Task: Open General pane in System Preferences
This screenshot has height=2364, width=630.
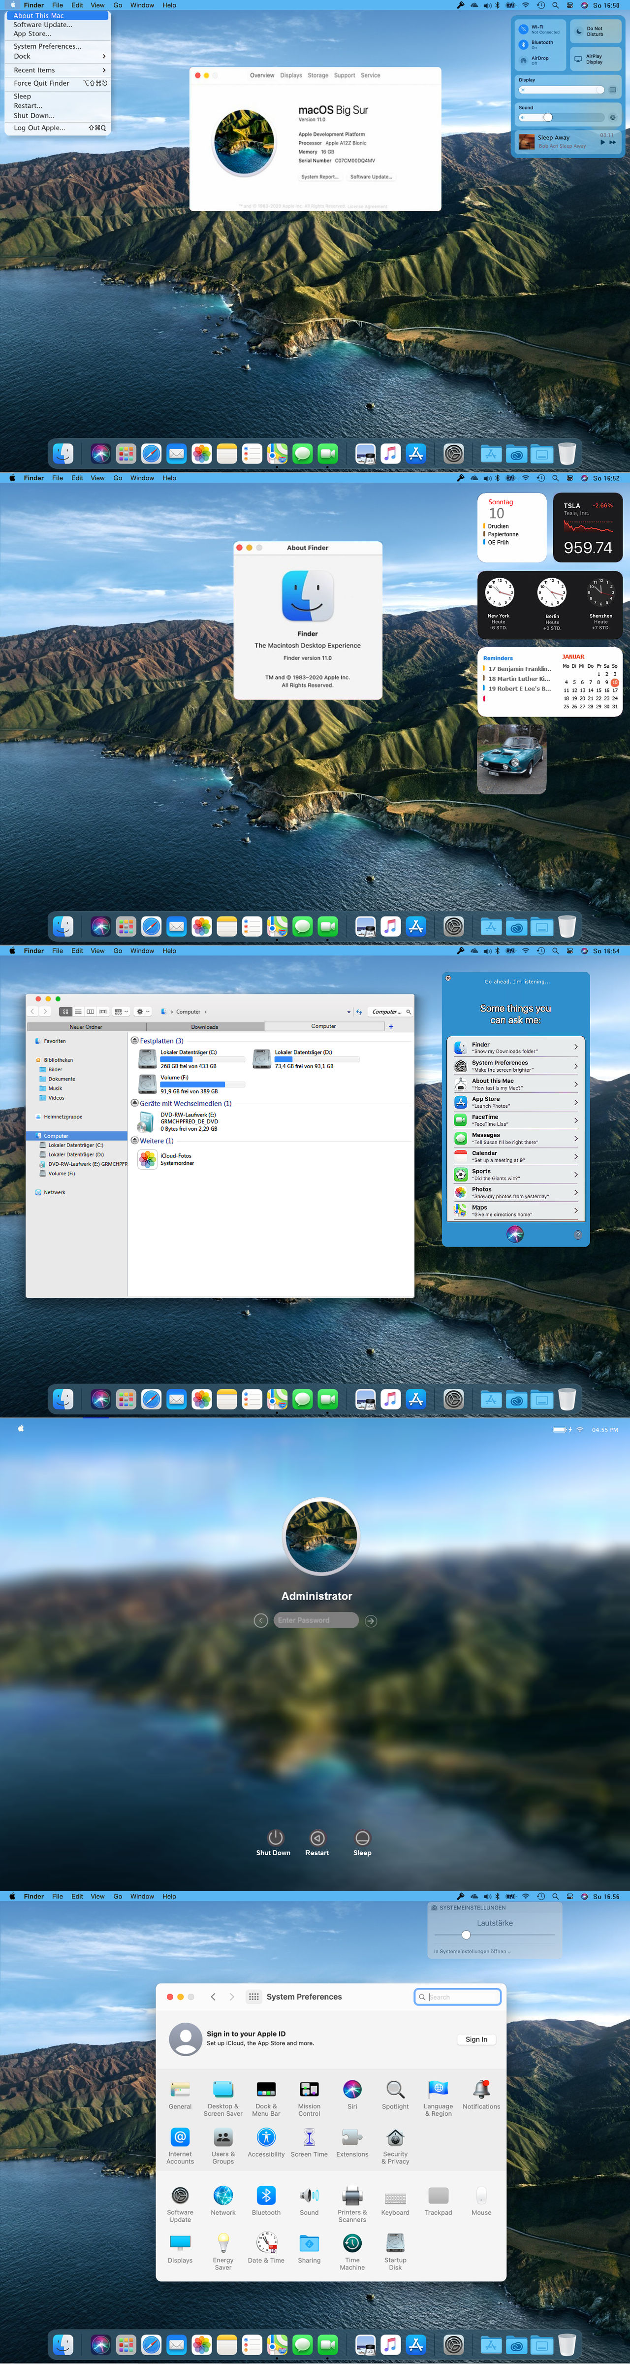Action: [x=180, y=2096]
